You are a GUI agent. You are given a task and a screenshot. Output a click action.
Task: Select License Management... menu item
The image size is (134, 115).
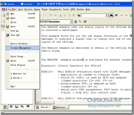tap(22, 48)
